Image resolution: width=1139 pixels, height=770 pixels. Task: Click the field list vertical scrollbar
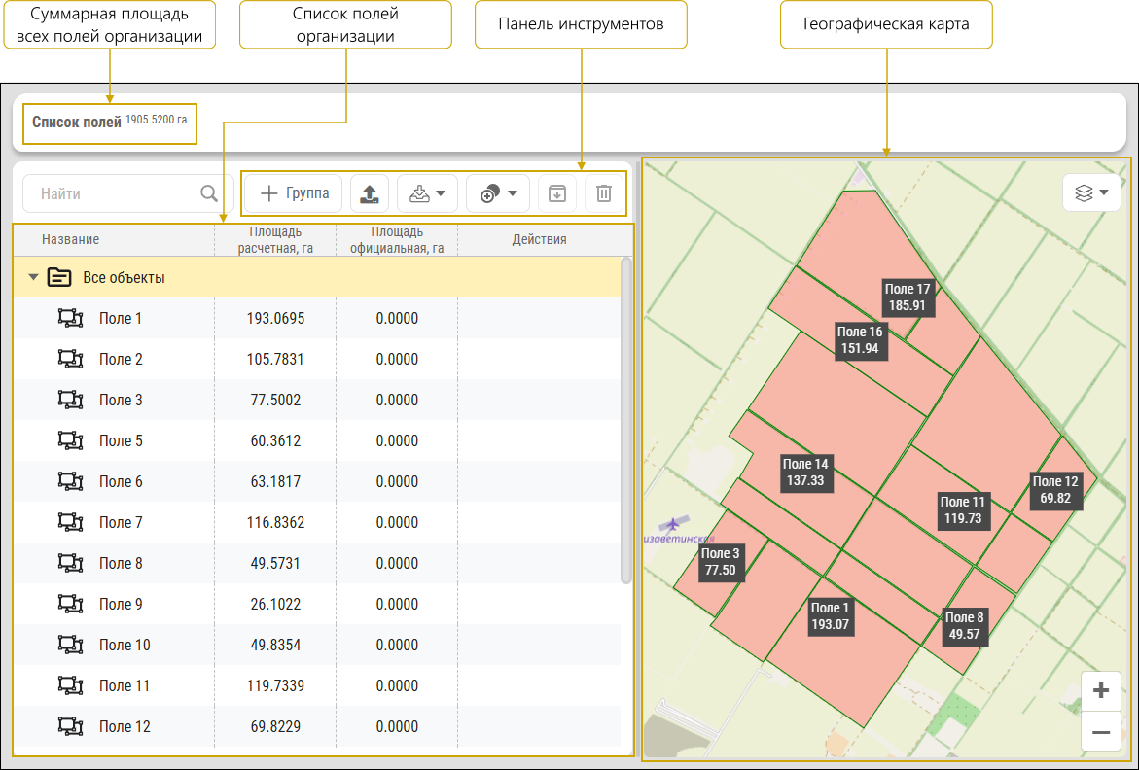(x=626, y=421)
